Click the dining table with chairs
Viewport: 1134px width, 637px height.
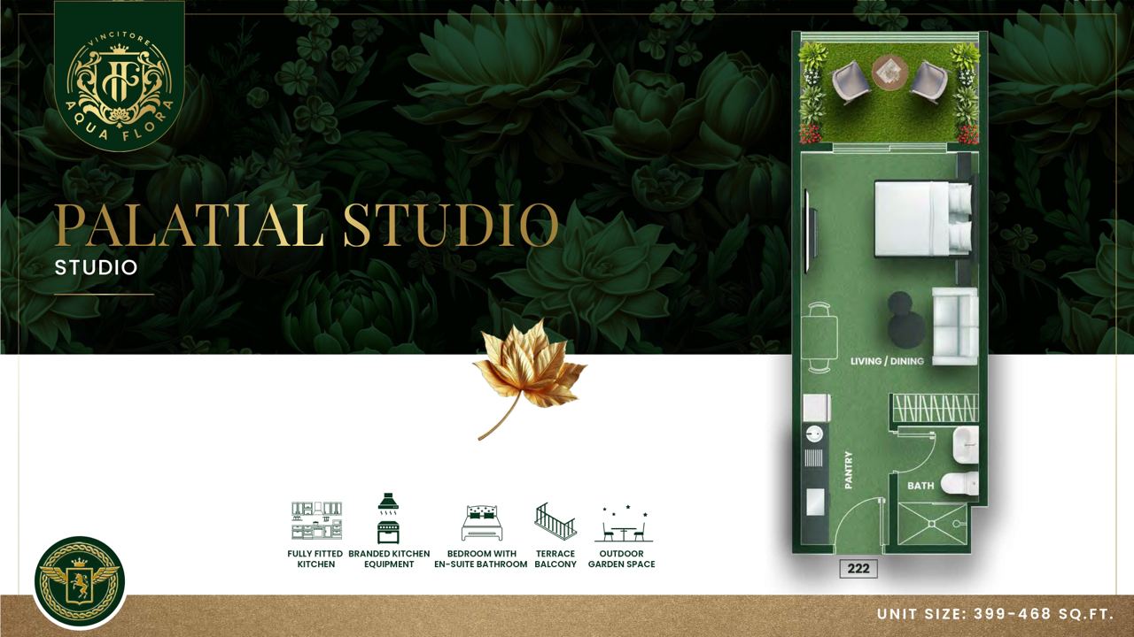coord(818,337)
